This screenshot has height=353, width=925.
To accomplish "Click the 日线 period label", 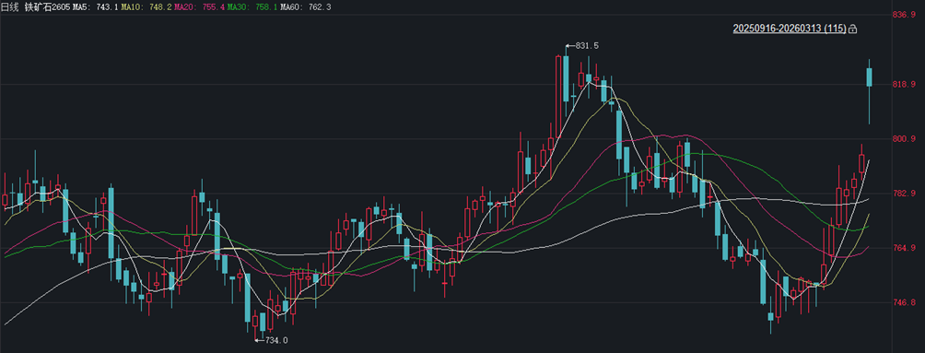I will pyautogui.click(x=10, y=7).
